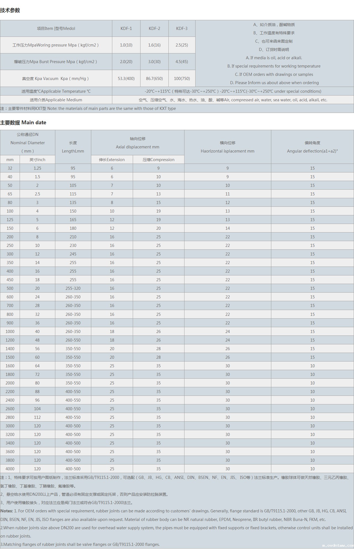Screen dimensions: 354x550
Task: Click the 压缩Compression sub-column header
Action: click(x=158, y=160)
